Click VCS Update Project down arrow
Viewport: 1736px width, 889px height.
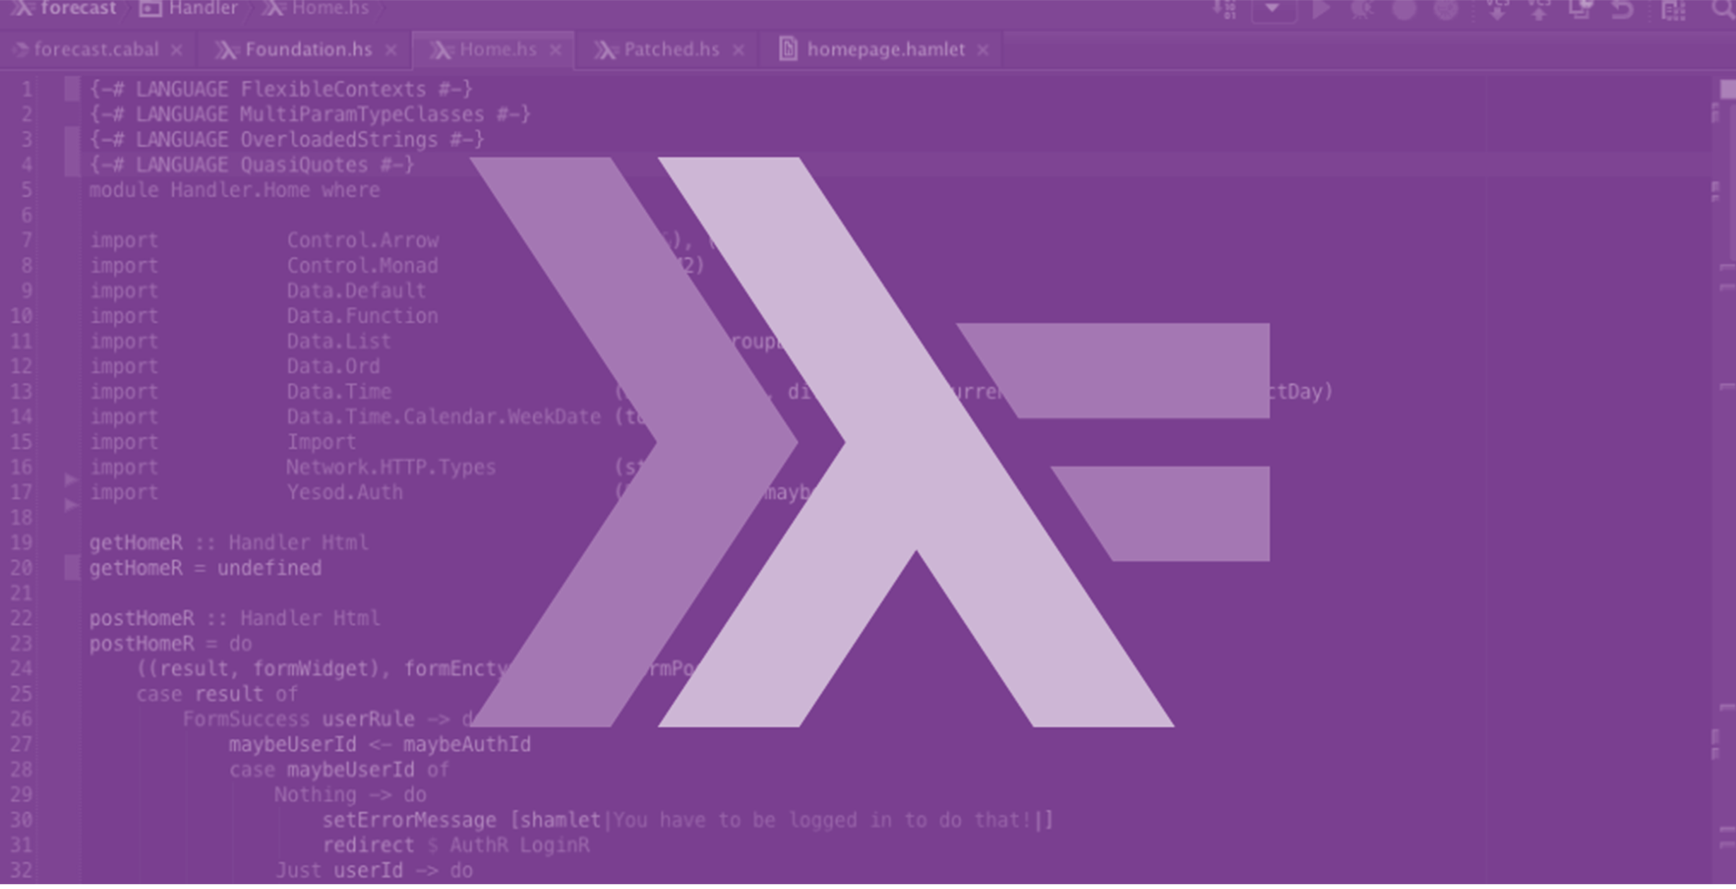tap(1497, 10)
